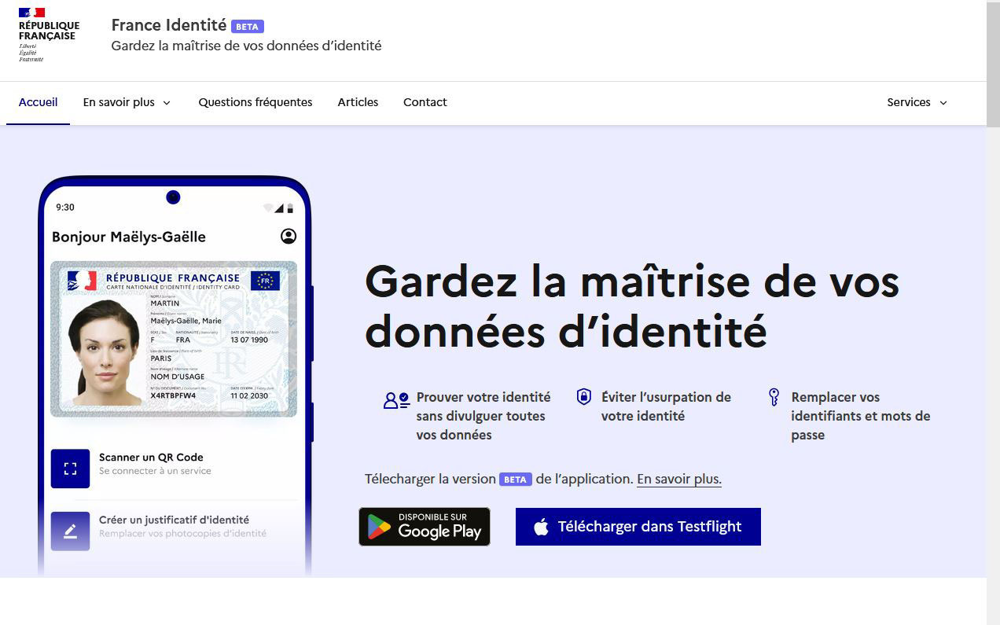Click the profile icon in phone mockup
The image size is (1000, 625).
[x=289, y=236]
